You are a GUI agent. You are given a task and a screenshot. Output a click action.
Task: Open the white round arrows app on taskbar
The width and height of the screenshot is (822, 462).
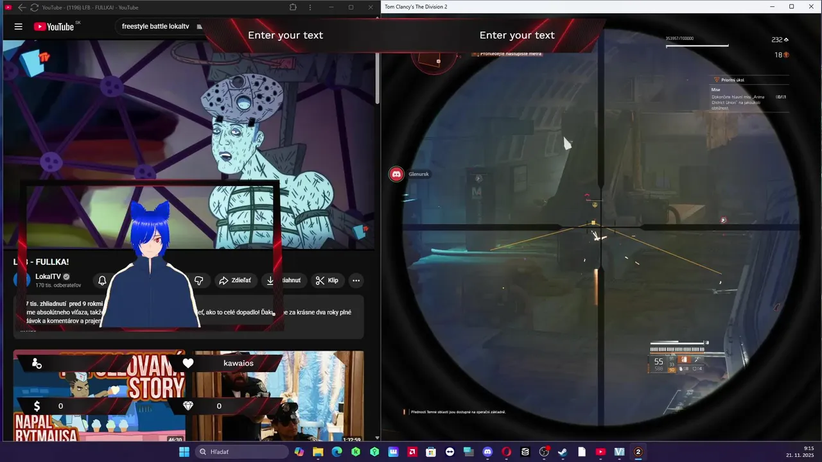450,452
